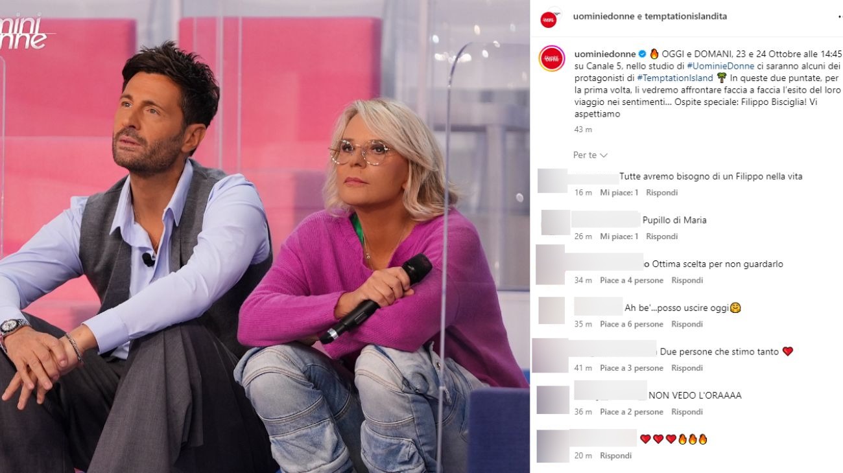Expand the 'Per te' comment sorting dropdown
843x473 pixels.
590,156
